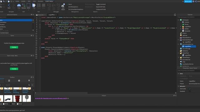Image resolution: width=200 pixels, height=112 pixels.
Task: Expand LogiaEffect folder in Workspace
Action: pyautogui.click(x=181, y=26)
